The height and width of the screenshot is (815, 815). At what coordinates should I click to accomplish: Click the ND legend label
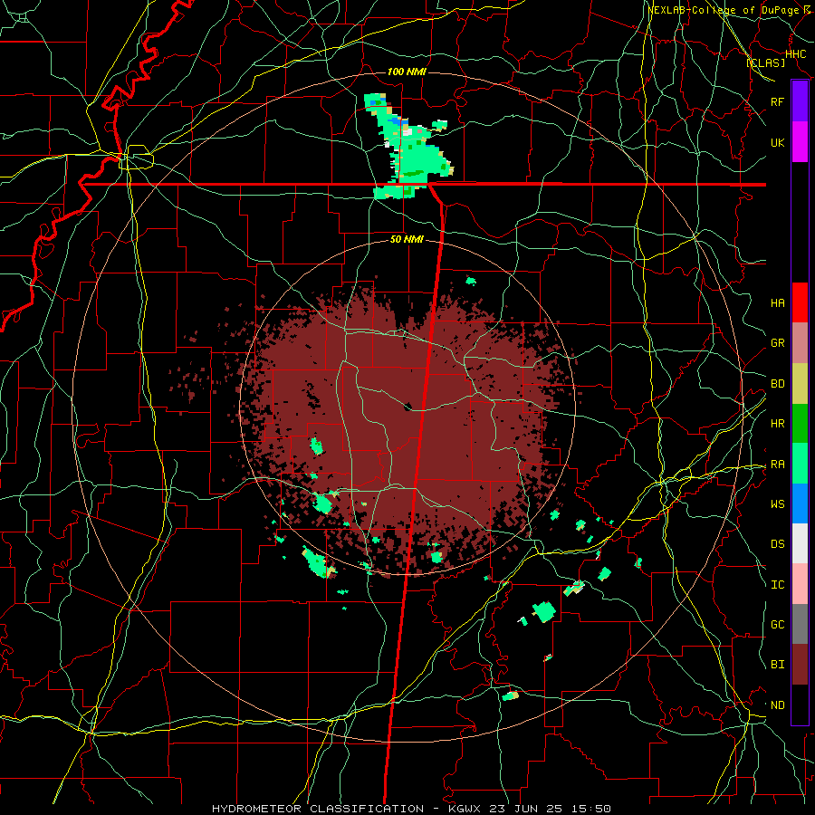777,705
